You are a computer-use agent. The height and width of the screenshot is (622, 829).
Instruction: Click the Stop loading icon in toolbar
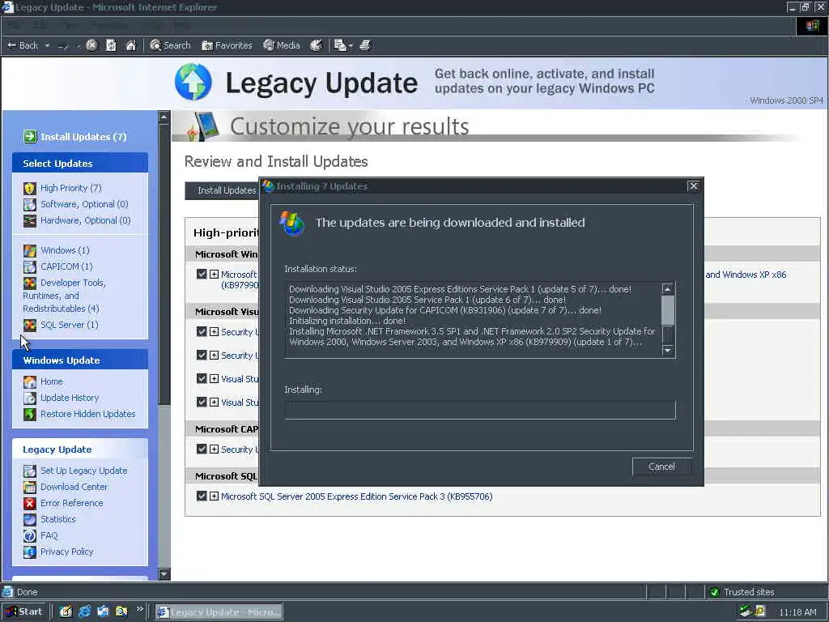pos(91,45)
